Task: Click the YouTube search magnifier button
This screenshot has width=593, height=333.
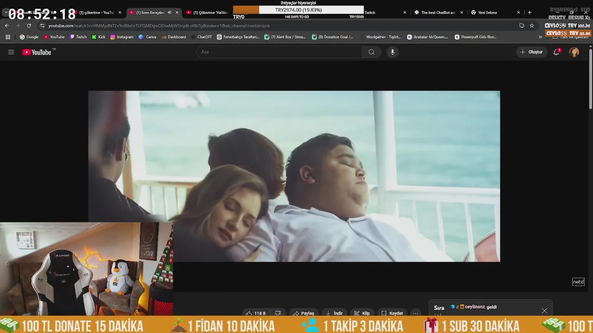Action: (x=371, y=52)
